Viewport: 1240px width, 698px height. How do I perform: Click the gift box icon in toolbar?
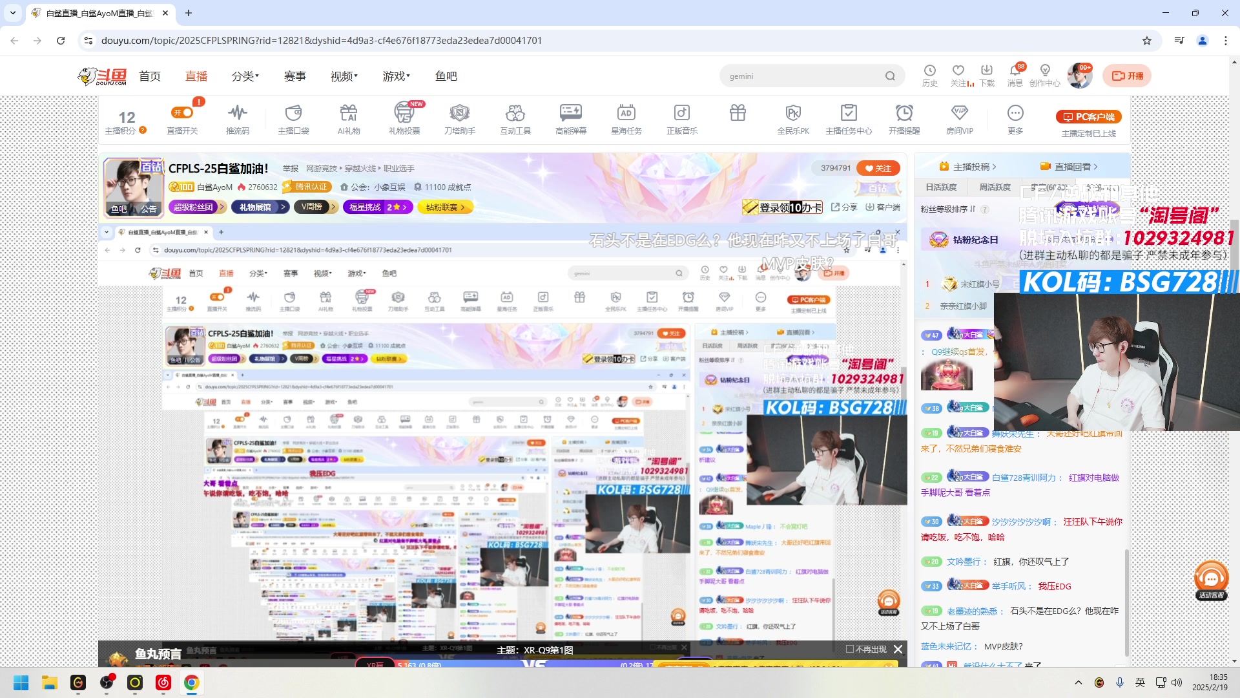click(738, 113)
